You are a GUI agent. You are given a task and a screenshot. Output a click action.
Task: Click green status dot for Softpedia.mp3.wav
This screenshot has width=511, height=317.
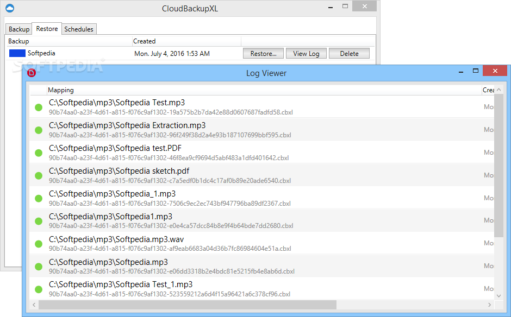(x=39, y=244)
